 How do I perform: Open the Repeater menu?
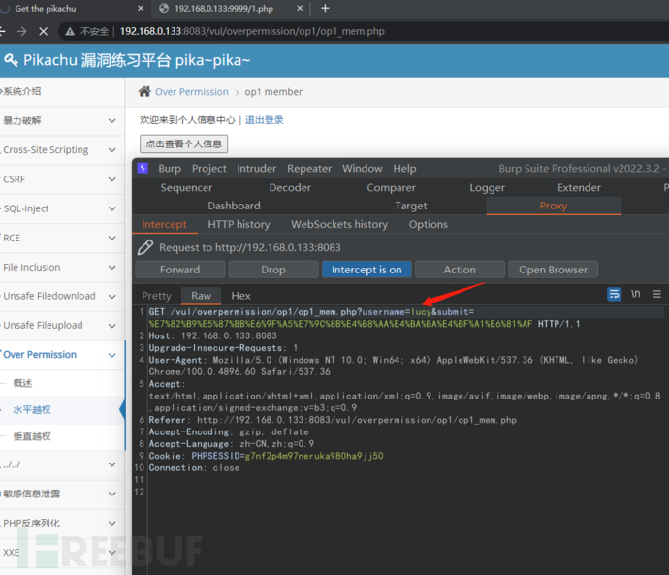[x=309, y=169]
